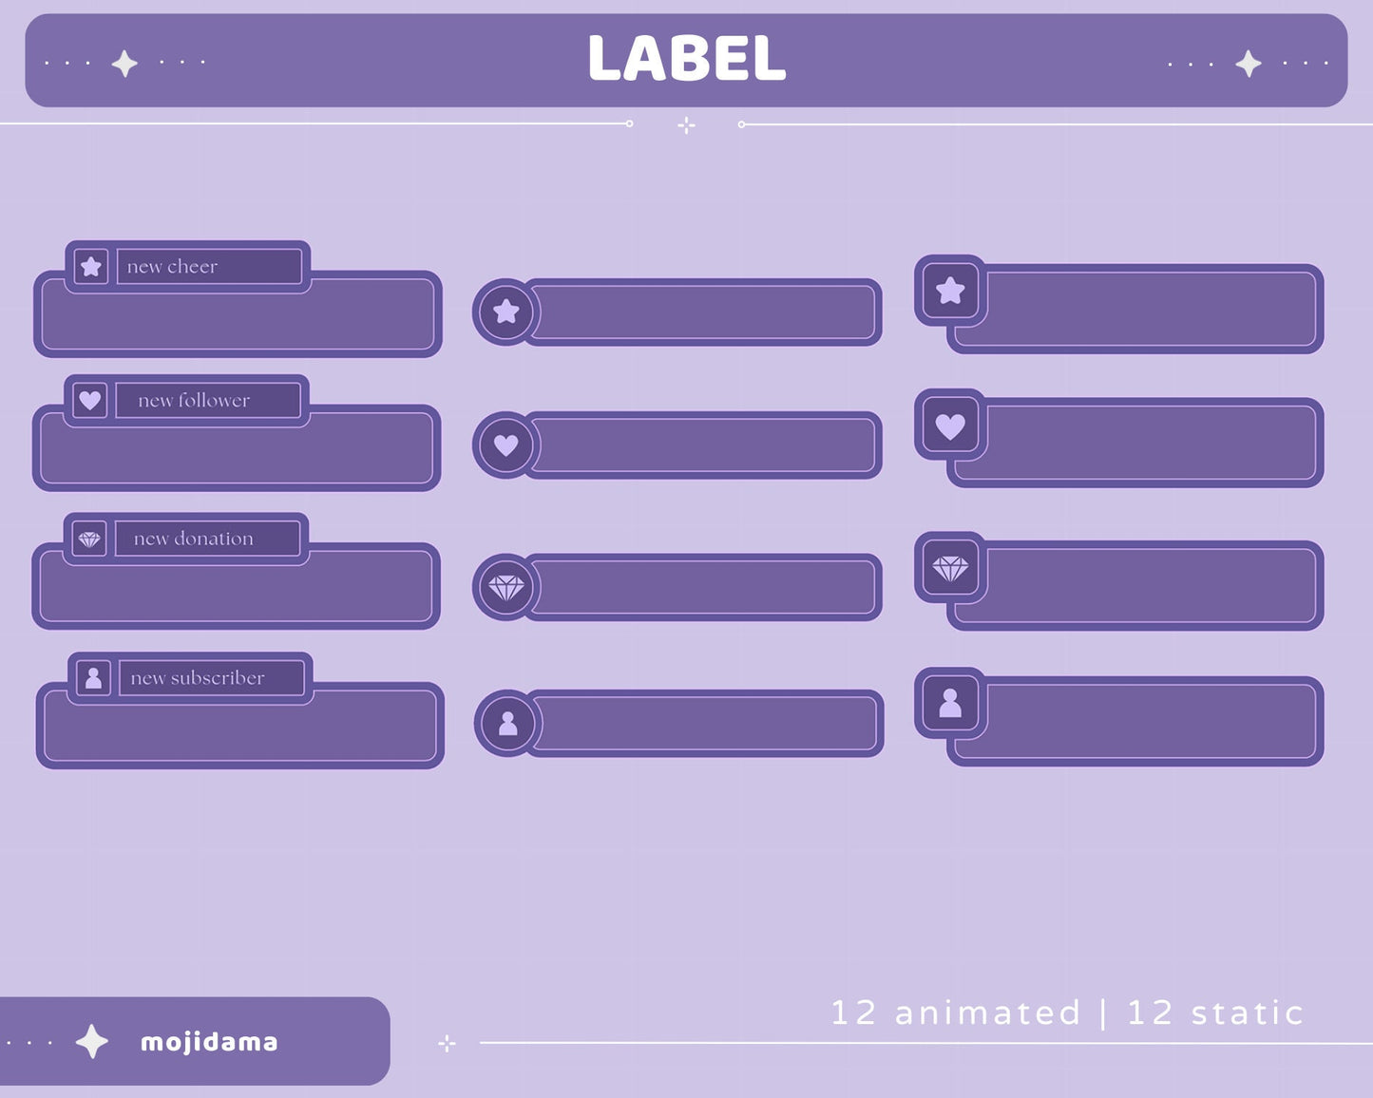Click the person icon beside 'new subscriber'
1373x1098 pixels.
(93, 678)
